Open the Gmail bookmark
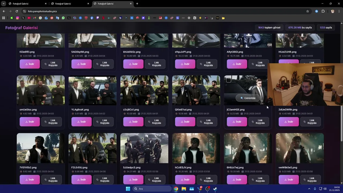This screenshot has height=193, width=343. (x=35, y=18)
